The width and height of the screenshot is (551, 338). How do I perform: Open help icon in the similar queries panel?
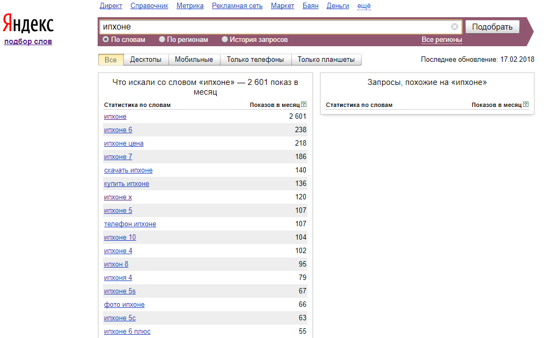(526, 105)
